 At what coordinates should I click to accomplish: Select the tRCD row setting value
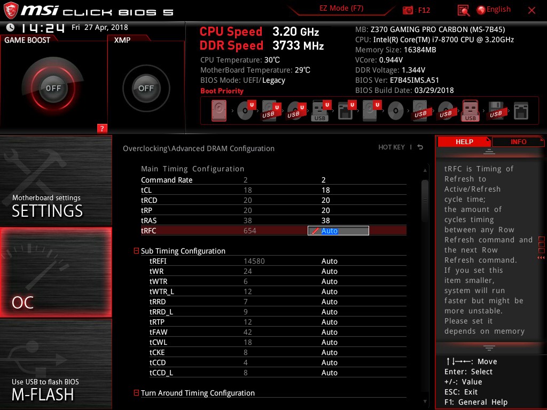point(325,200)
